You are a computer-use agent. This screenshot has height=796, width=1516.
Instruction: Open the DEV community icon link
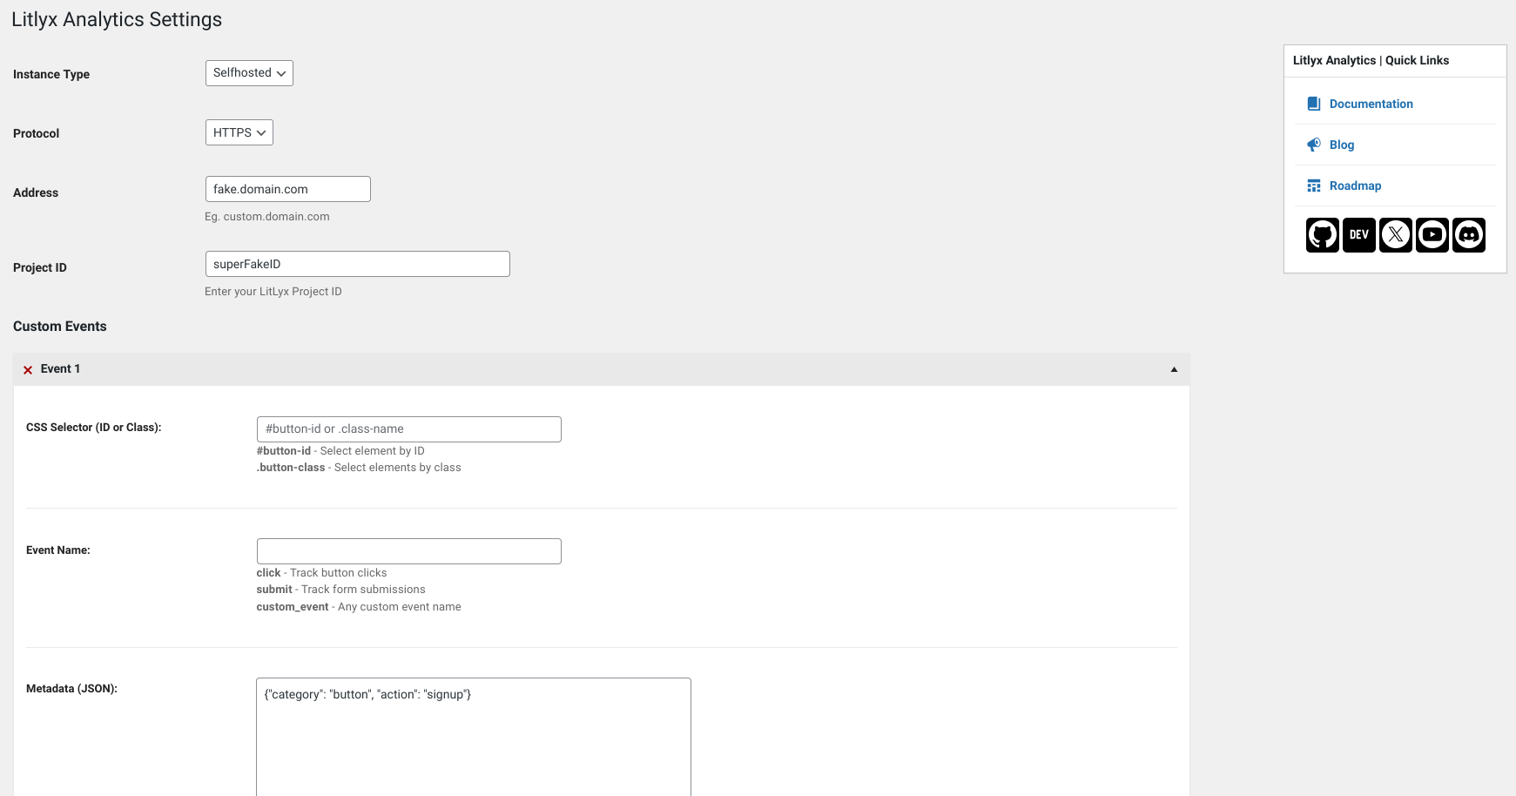pyautogui.click(x=1358, y=235)
